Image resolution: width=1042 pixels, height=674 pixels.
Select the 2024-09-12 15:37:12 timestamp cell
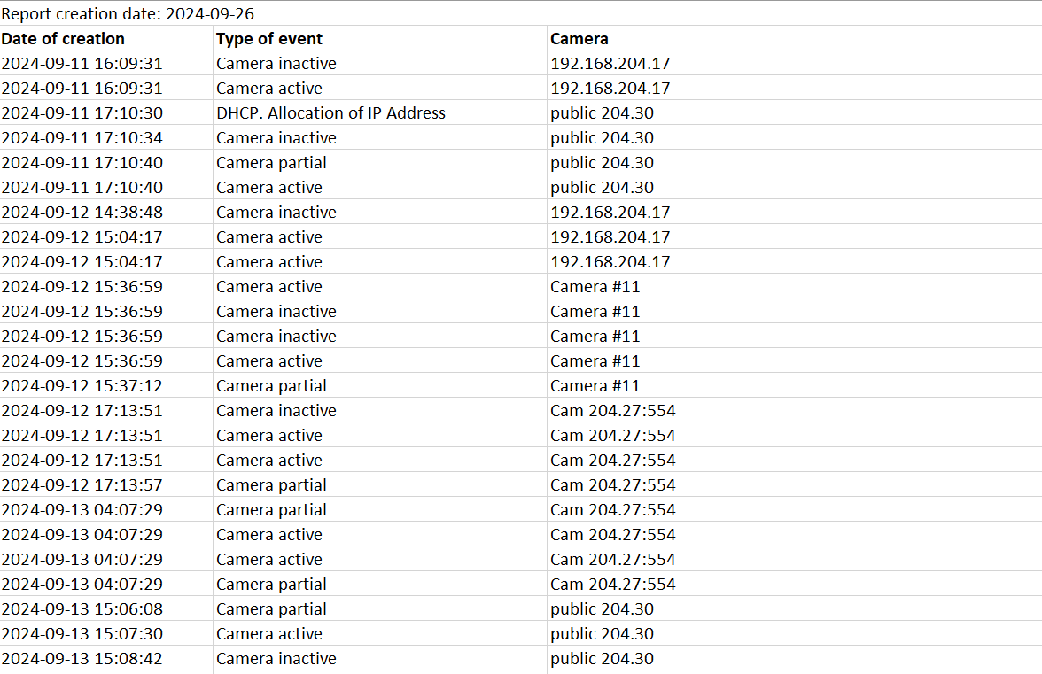click(x=82, y=386)
